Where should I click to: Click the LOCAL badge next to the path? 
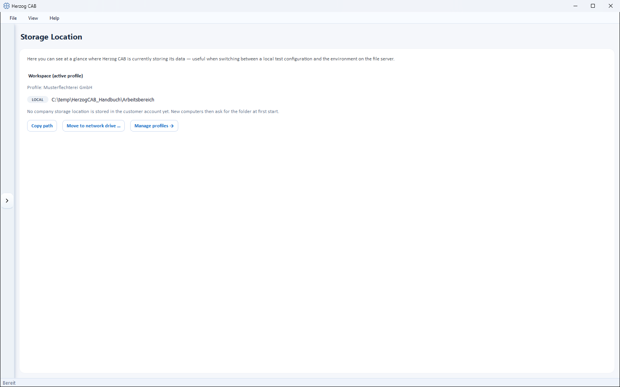pos(38,99)
